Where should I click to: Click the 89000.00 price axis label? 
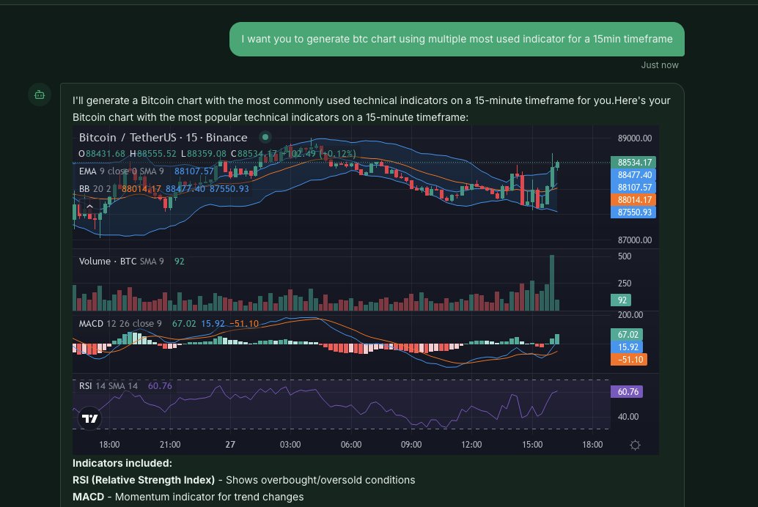pos(635,138)
